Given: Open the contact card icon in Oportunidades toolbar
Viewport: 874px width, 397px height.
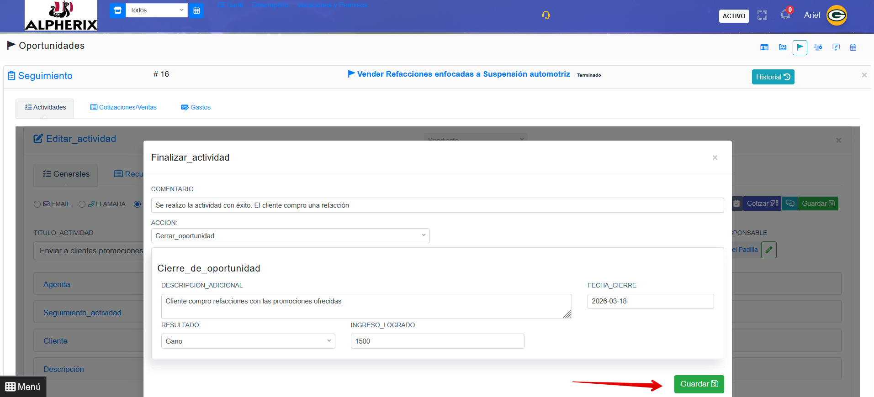Looking at the screenshot, I should tap(764, 47).
